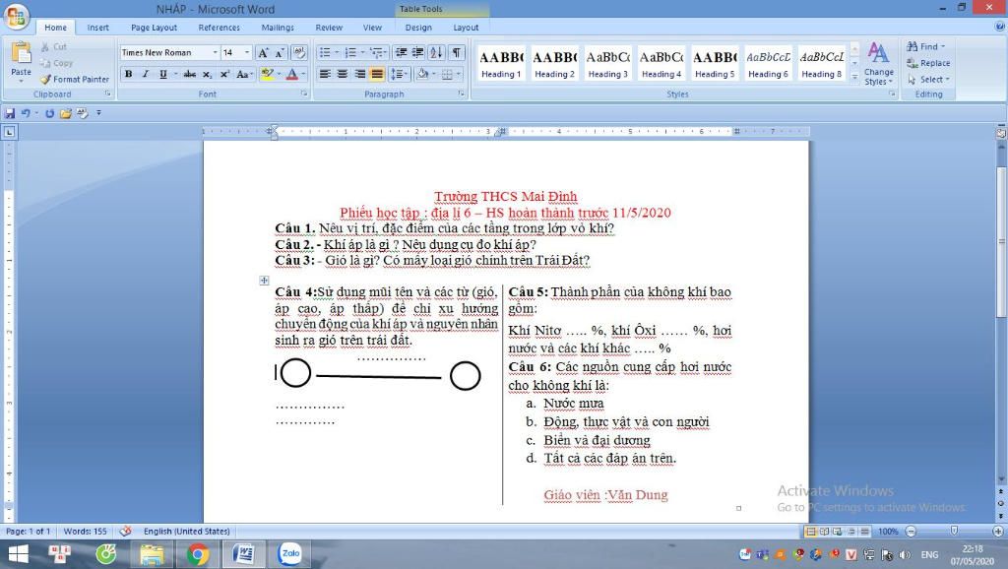Click the Undo icon
The width and height of the screenshot is (1008, 569).
[x=26, y=113]
